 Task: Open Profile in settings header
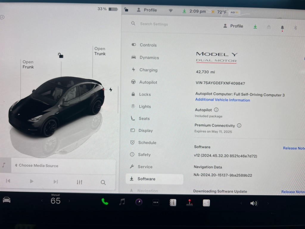233,26
